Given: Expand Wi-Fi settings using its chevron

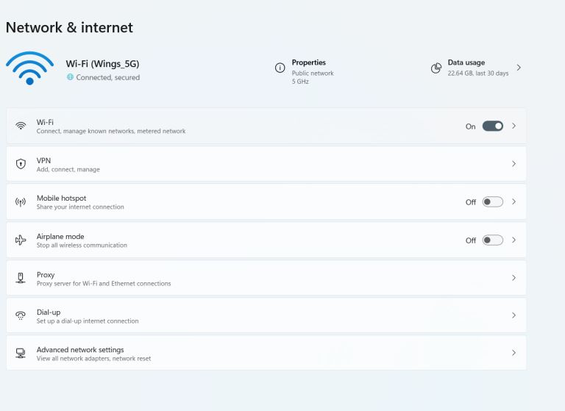Looking at the screenshot, I should (514, 126).
